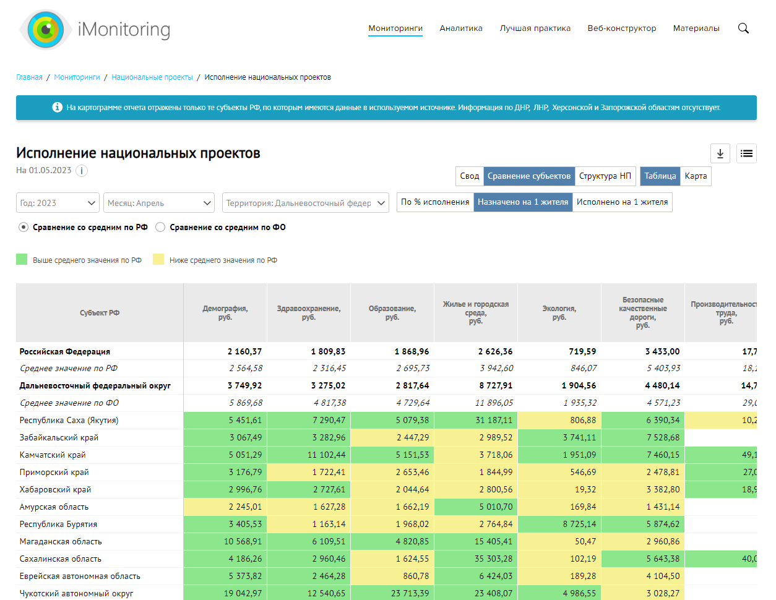
Task: Select the По % исполнения button
Action: [x=435, y=202]
